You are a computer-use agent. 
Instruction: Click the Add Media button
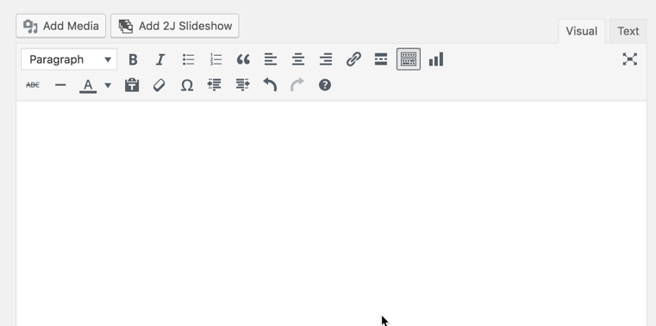[60, 26]
